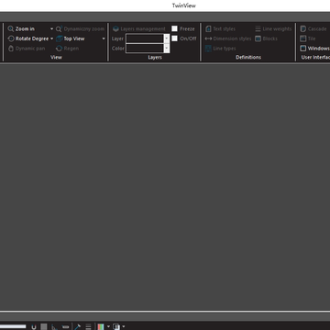Open Blocks definitions icon
This screenshot has height=330, width=330.
point(258,38)
